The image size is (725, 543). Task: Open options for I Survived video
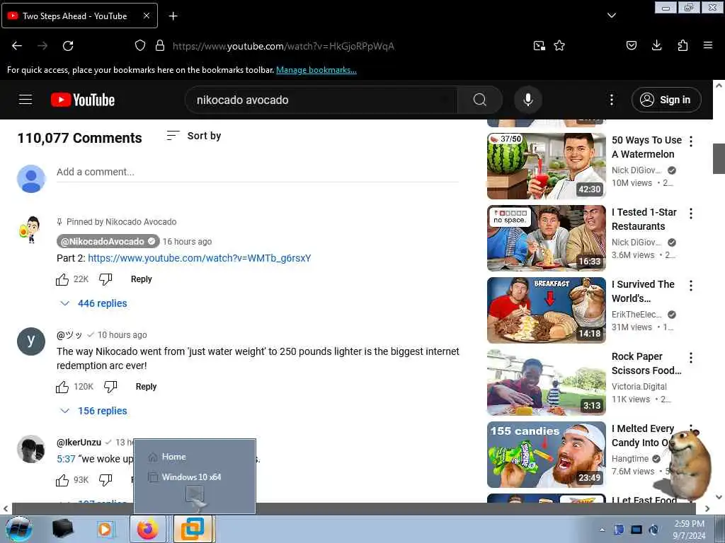pos(691,286)
